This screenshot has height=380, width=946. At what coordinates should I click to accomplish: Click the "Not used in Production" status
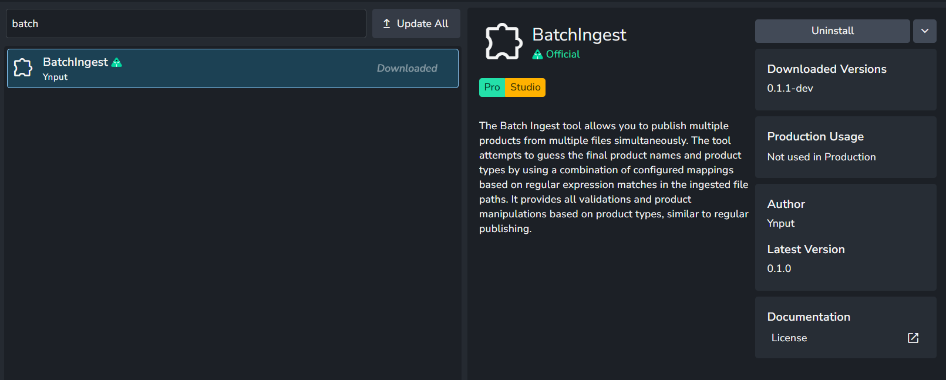(x=821, y=157)
